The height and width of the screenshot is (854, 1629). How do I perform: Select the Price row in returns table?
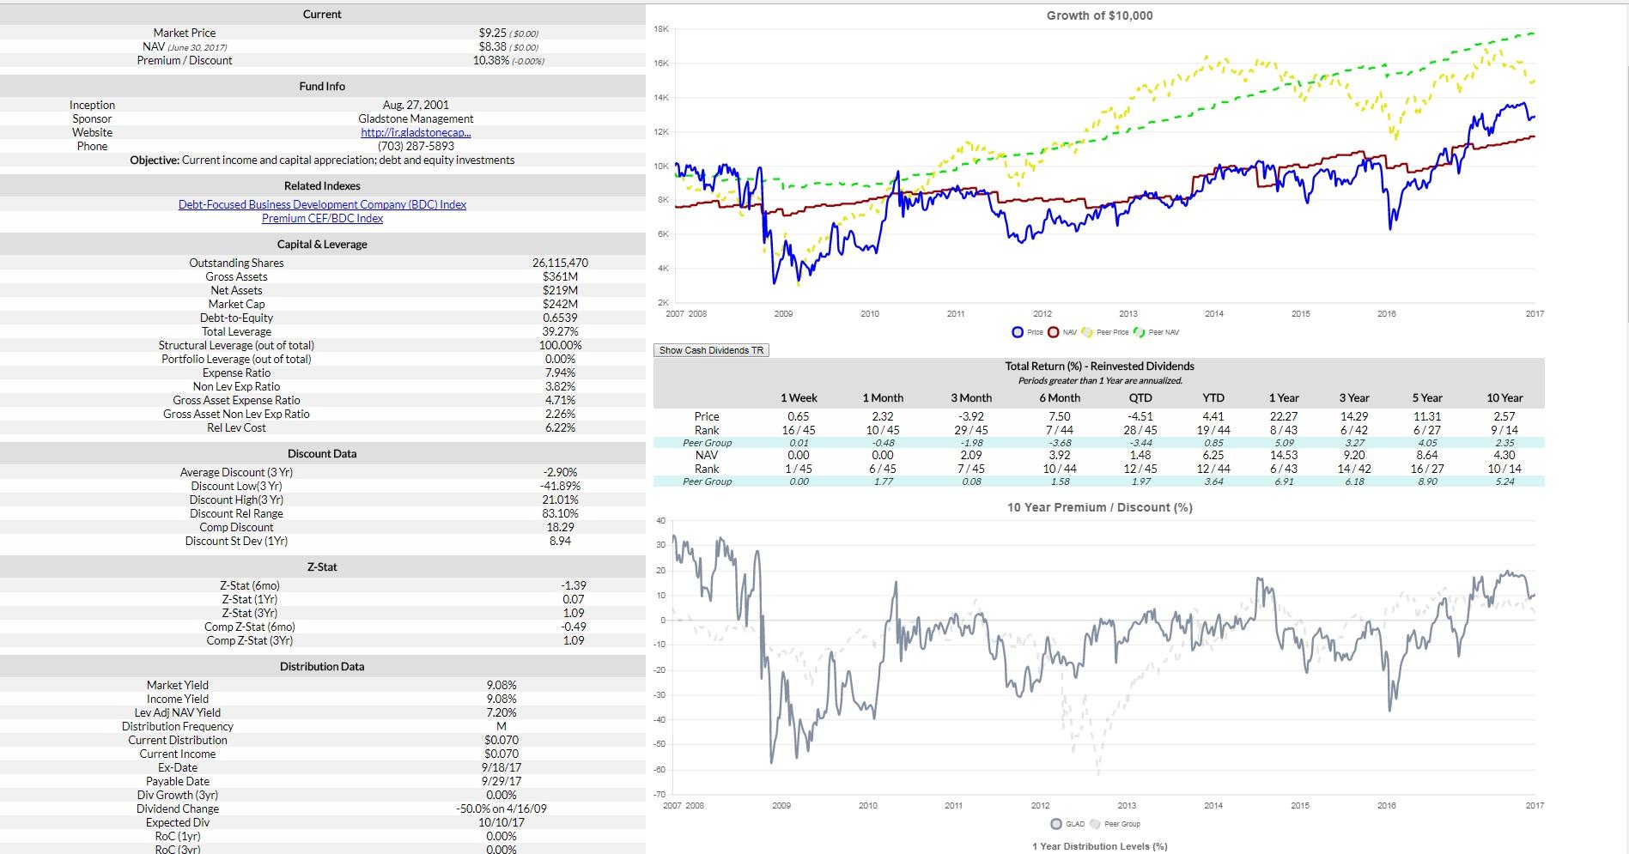(x=708, y=417)
